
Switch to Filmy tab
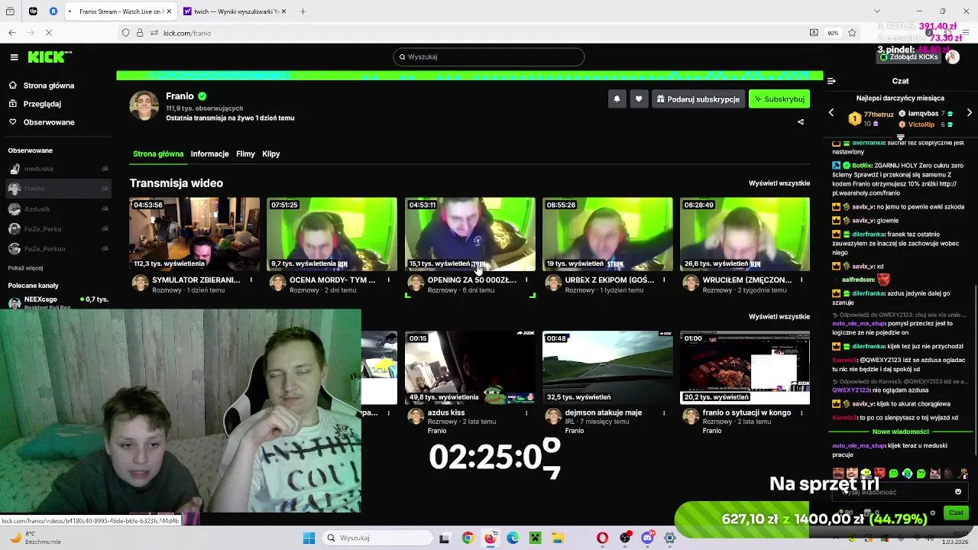(245, 154)
